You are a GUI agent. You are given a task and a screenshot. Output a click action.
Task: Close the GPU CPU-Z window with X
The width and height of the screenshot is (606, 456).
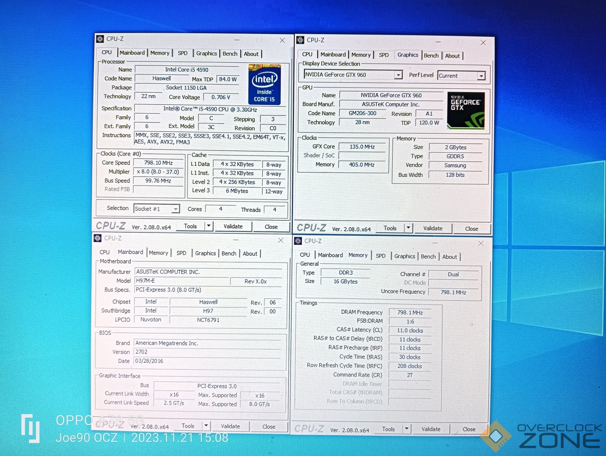pos(483,43)
